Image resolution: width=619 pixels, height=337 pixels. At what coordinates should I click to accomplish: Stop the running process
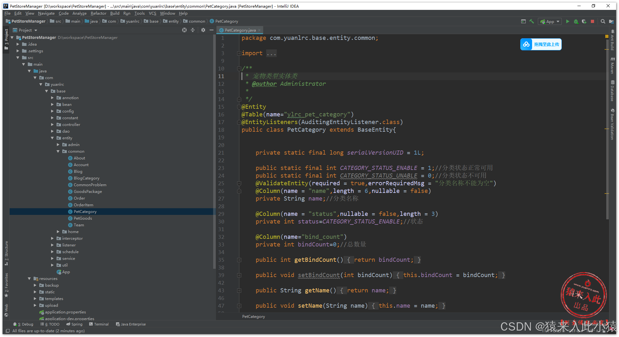pyautogui.click(x=592, y=21)
